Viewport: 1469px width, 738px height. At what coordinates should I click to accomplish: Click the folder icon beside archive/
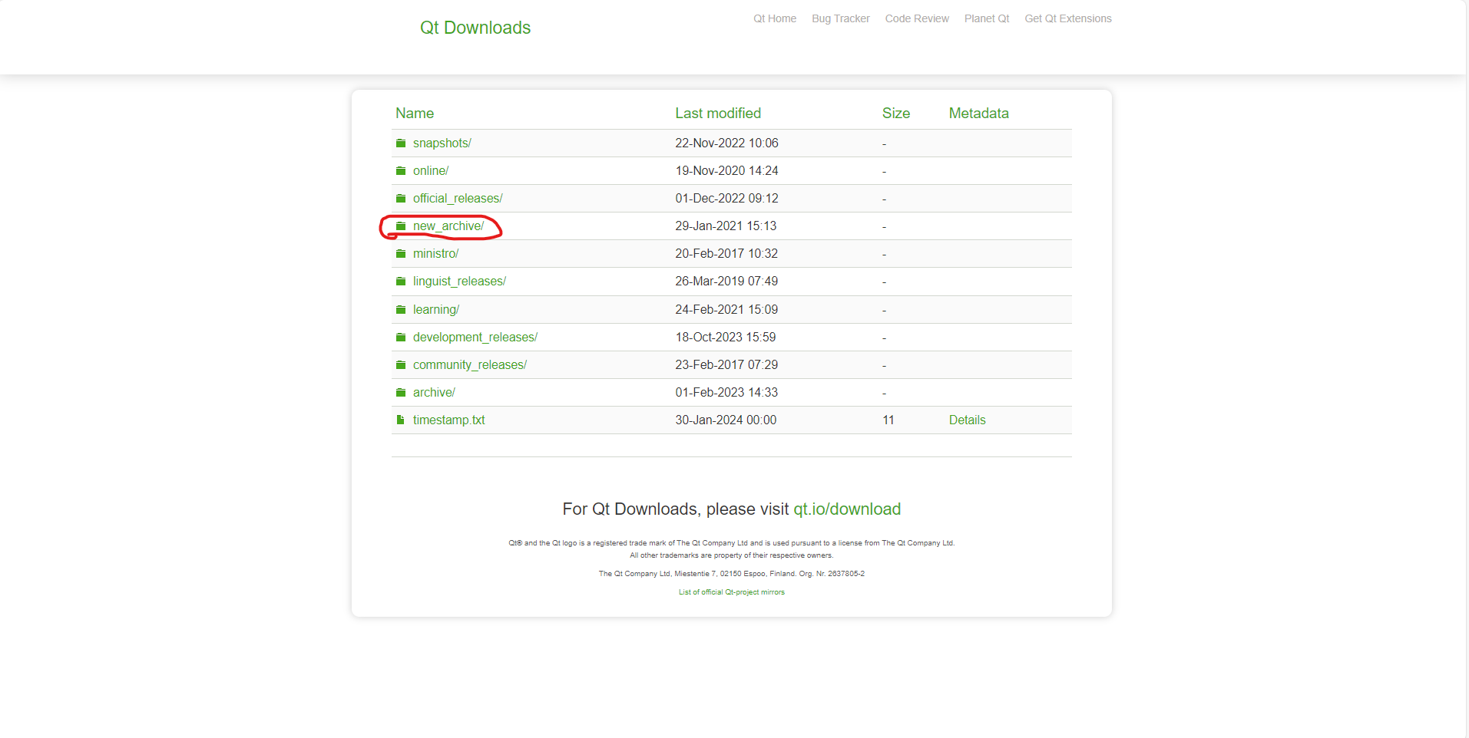tap(401, 393)
